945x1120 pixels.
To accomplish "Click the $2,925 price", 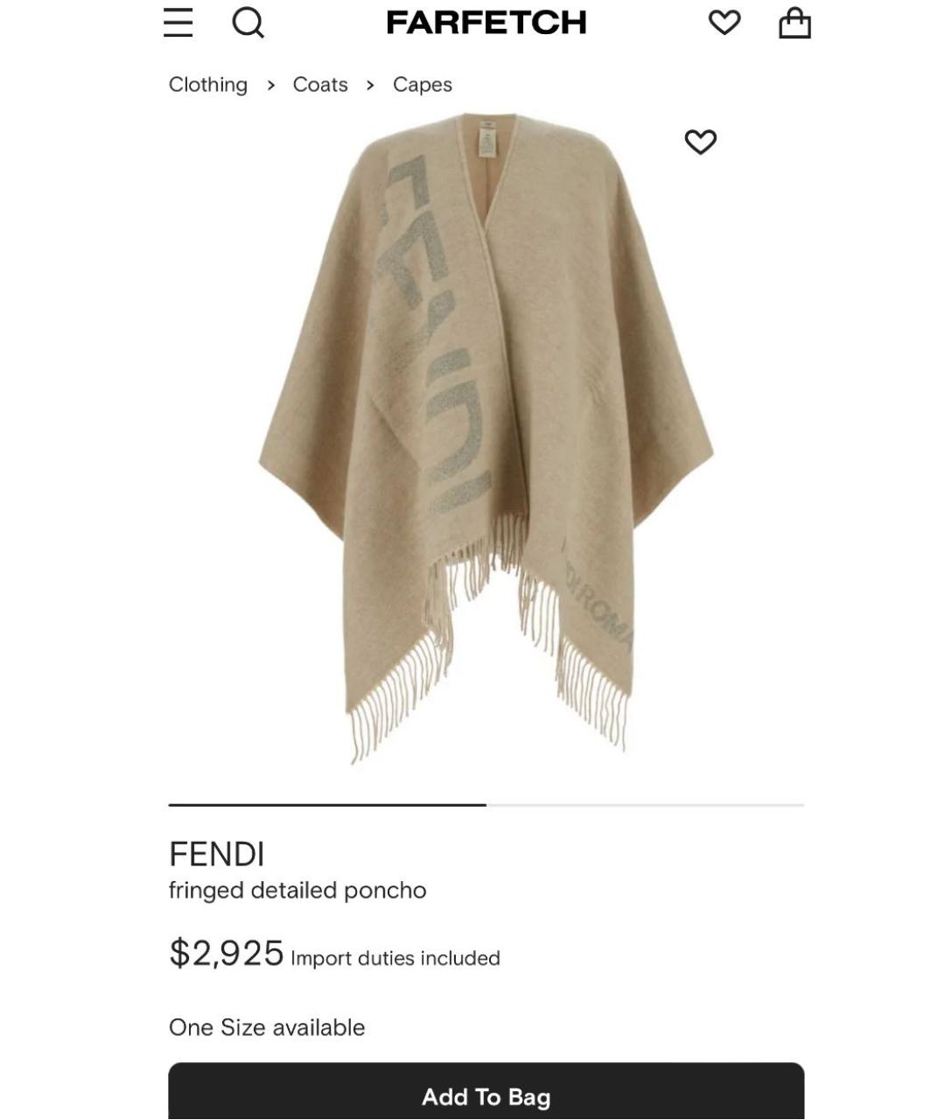I will point(227,953).
